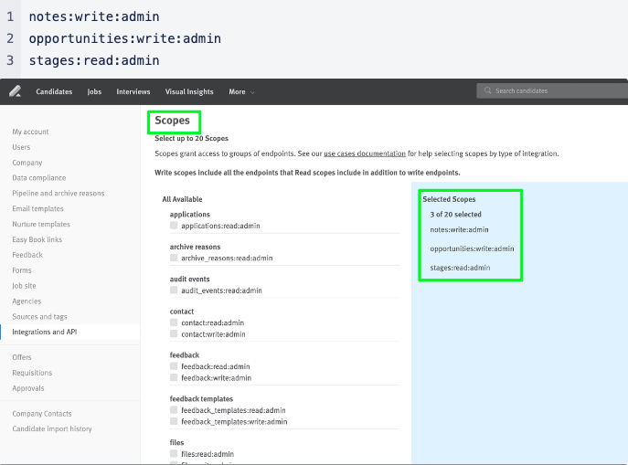Open Email templates settings
Viewport: 628px width, 465px height.
(x=37, y=208)
